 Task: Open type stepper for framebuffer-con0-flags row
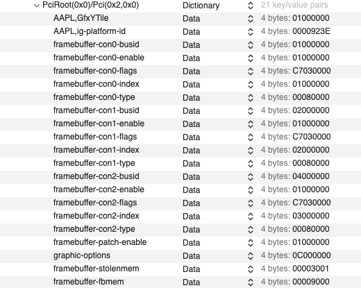[x=251, y=71]
